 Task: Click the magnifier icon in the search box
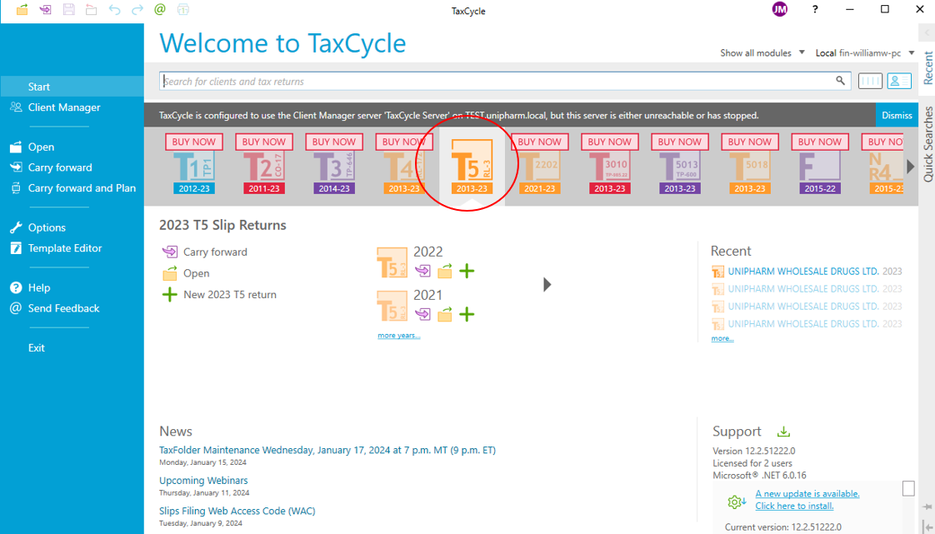click(x=840, y=81)
